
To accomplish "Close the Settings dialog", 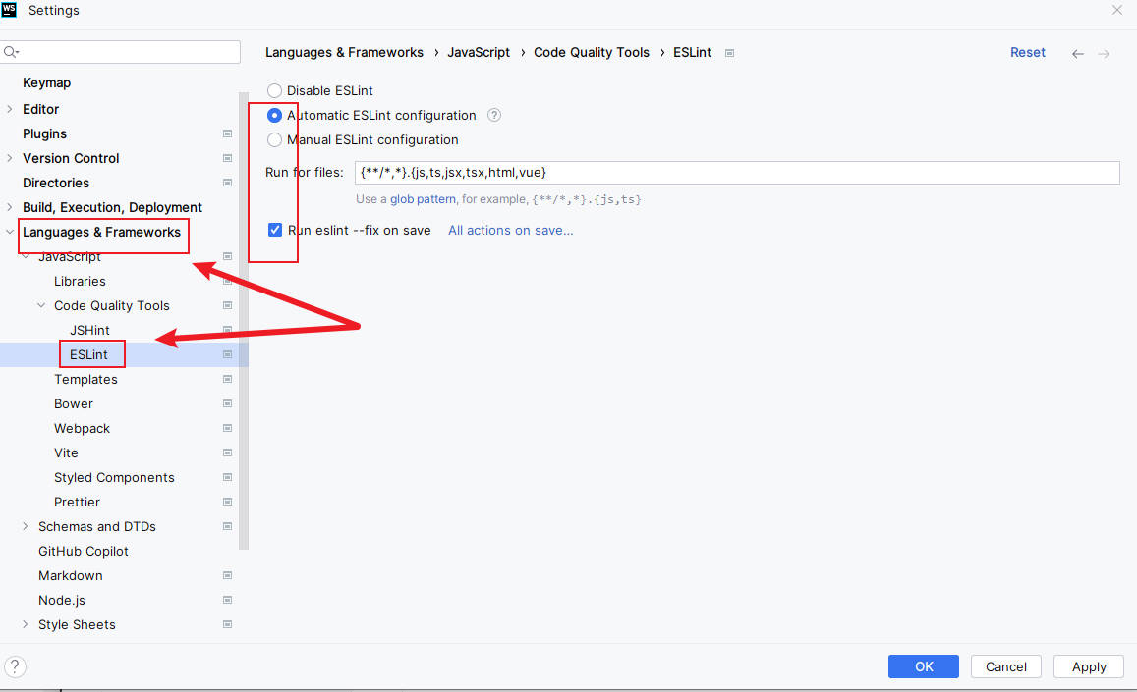I will [x=1117, y=10].
